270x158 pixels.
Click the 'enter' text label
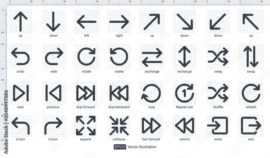pos(218,139)
